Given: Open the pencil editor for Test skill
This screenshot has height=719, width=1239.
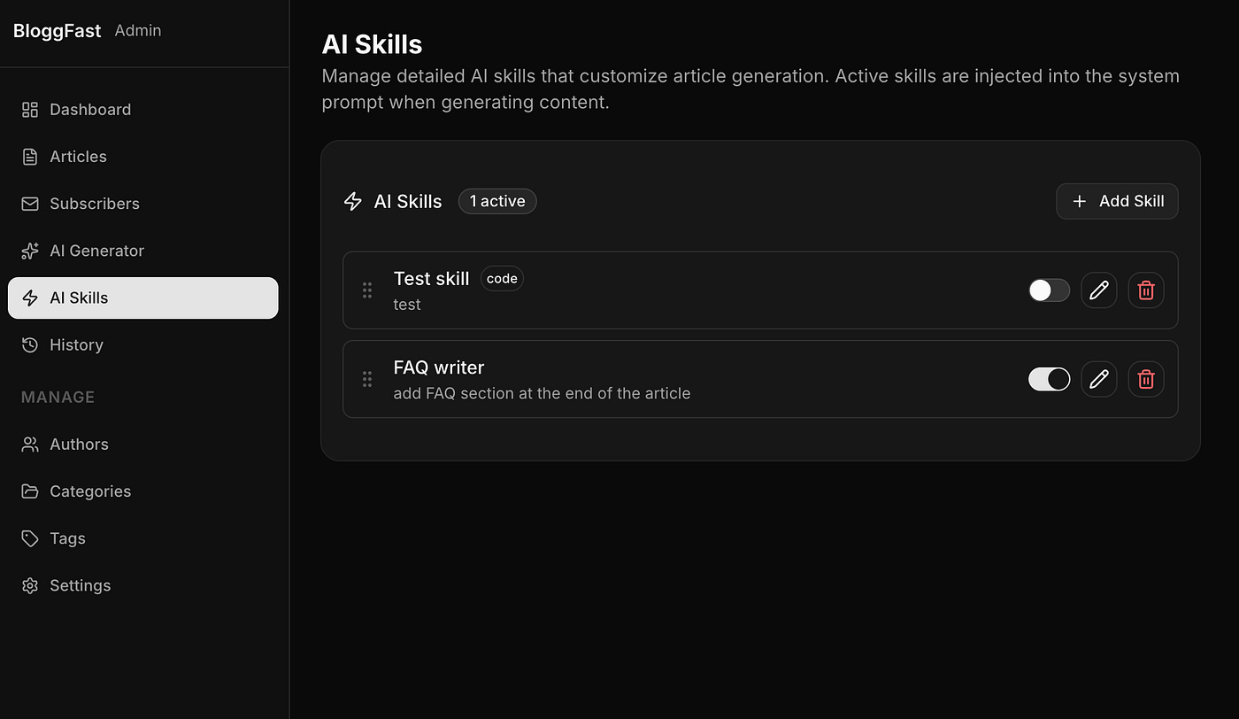Looking at the screenshot, I should tap(1099, 290).
